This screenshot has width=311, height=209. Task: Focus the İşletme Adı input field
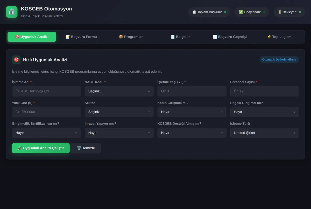click(x=46, y=91)
